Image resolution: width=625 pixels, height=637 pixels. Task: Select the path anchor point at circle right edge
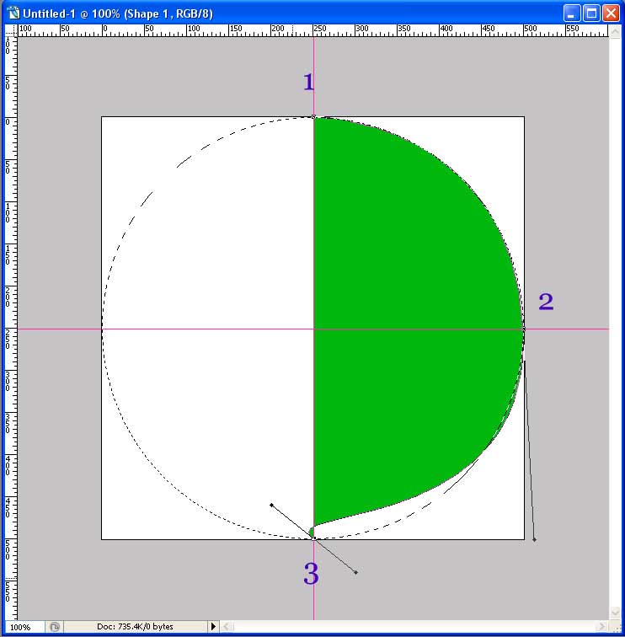pyautogui.click(x=523, y=329)
